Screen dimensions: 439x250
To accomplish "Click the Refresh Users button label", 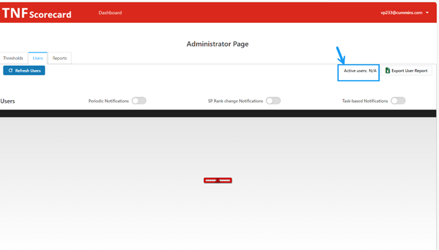I will point(28,71).
